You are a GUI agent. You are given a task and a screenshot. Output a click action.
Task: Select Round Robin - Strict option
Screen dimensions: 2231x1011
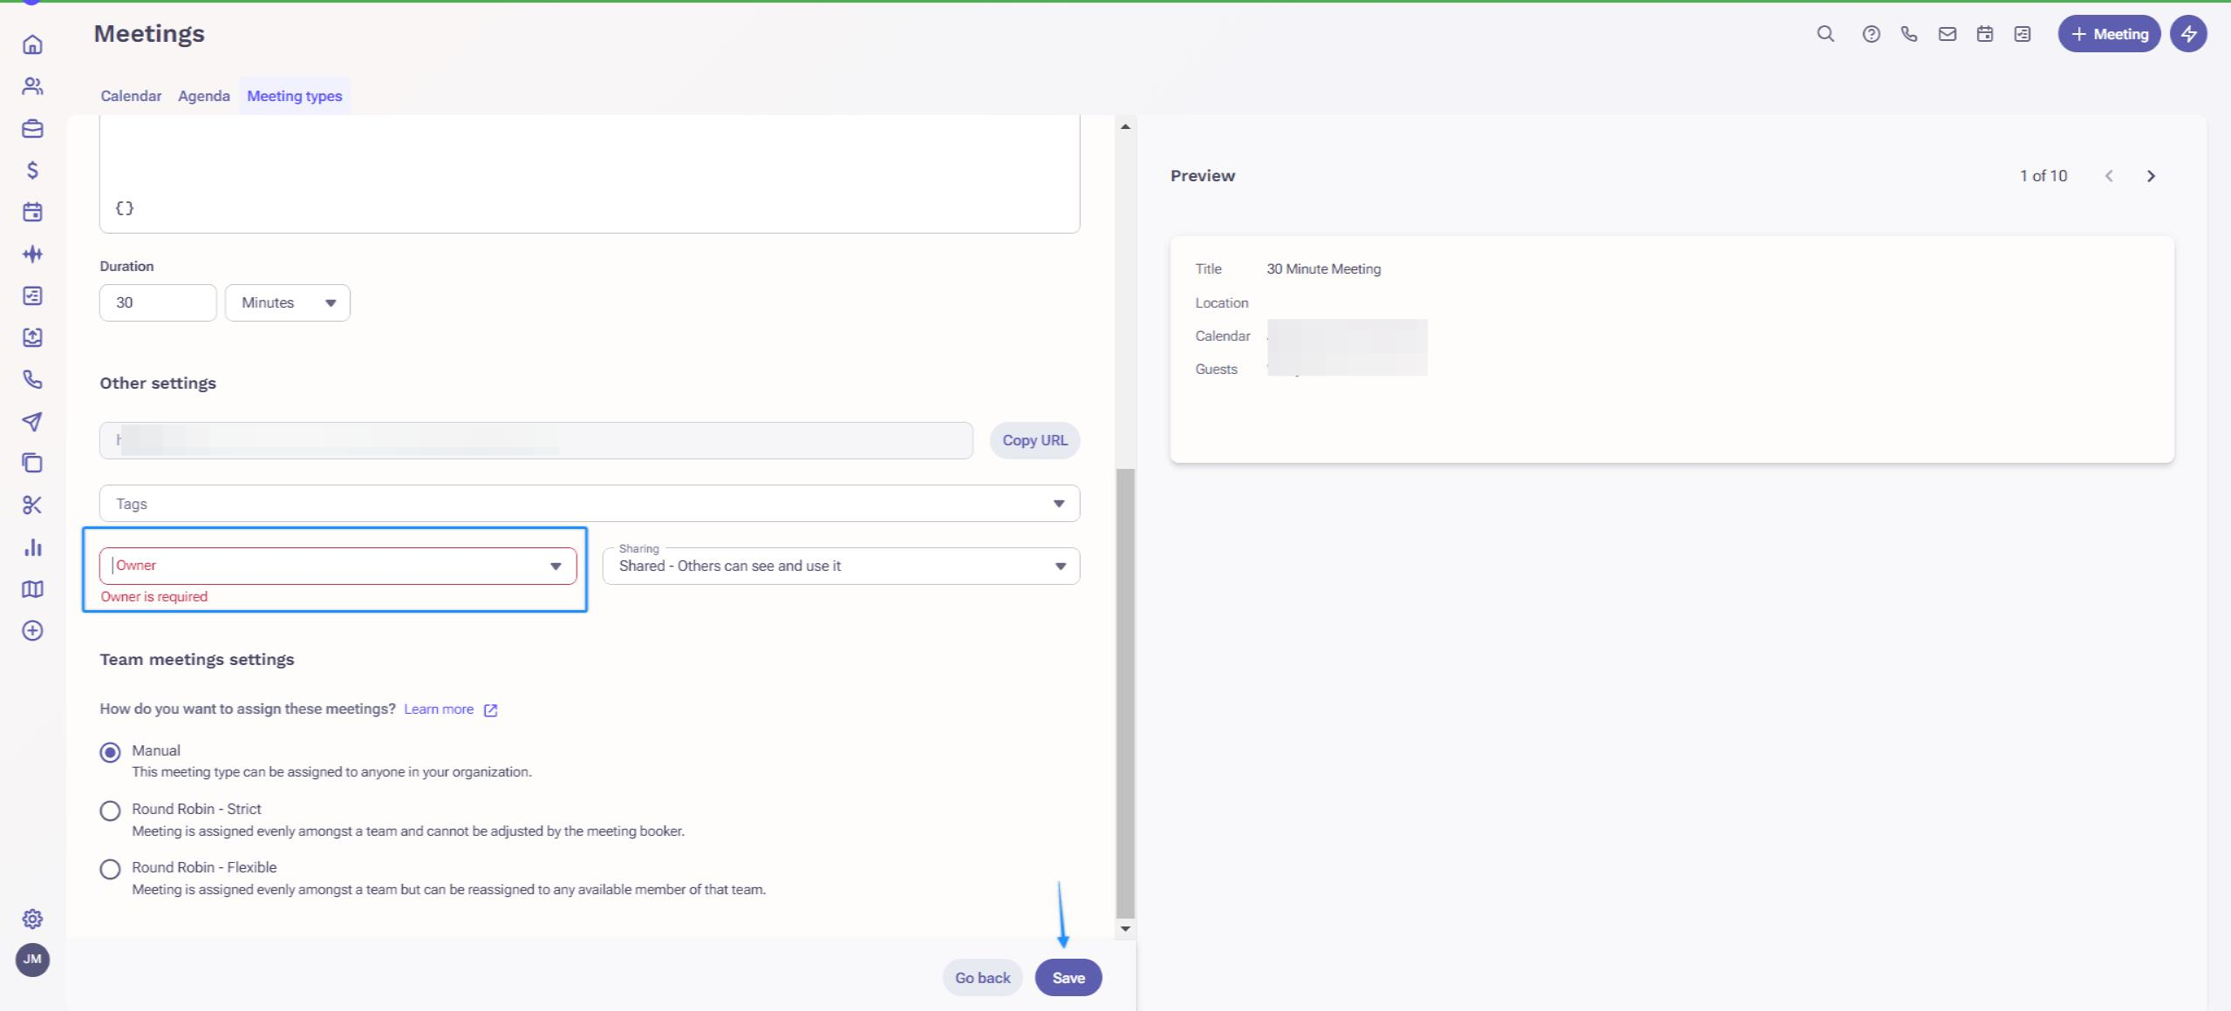pos(110,811)
